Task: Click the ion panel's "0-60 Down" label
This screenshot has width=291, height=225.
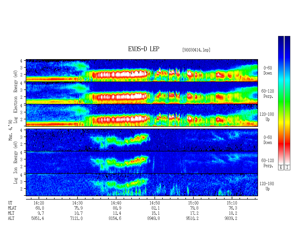Action: tap(268, 140)
